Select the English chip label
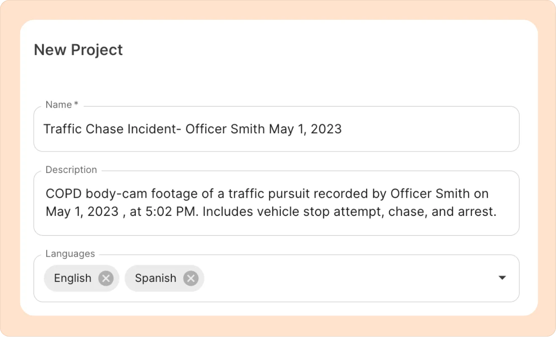 tap(73, 279)
